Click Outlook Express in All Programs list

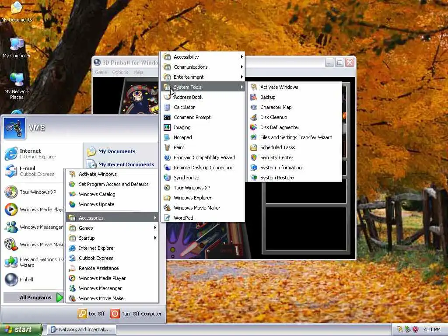112,258
